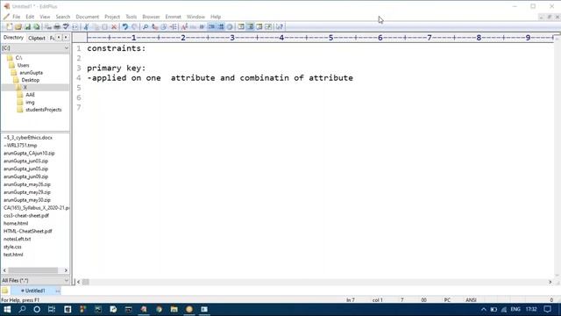The image size is (561, 316).
Task: Open the Edit menu
Action: tap(30, 17)
